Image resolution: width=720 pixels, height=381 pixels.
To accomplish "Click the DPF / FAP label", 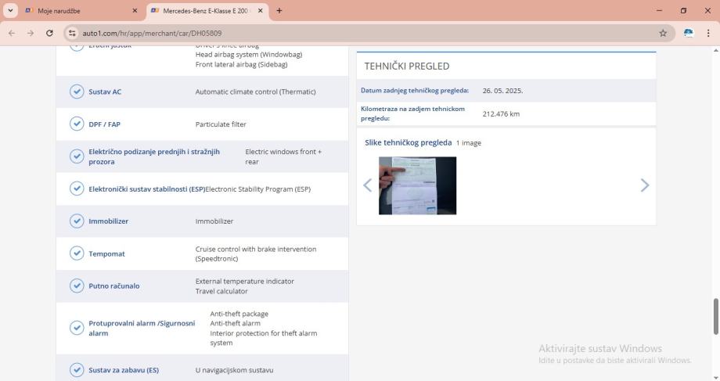I will click(104, 124).
